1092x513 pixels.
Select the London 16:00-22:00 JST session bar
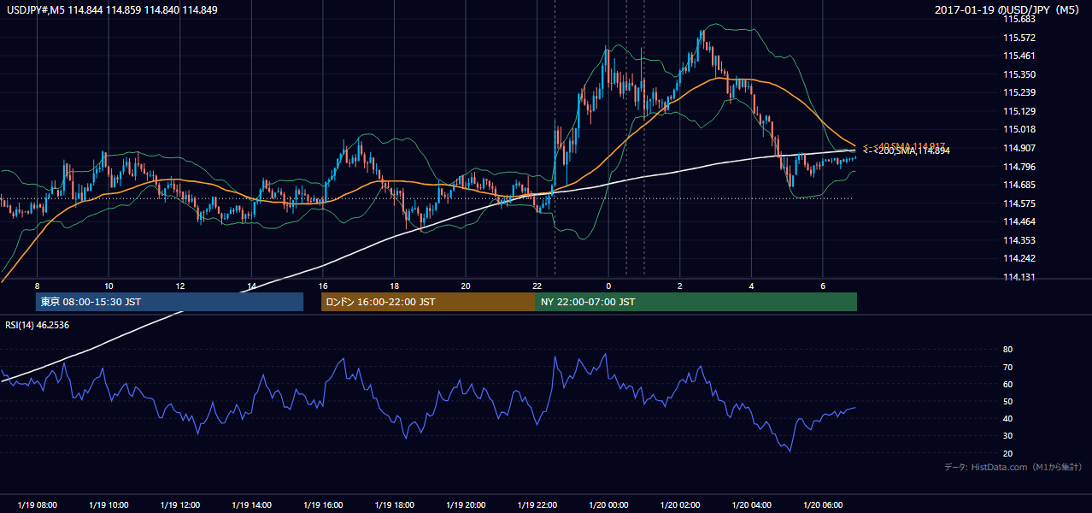[x=428, y=302]
